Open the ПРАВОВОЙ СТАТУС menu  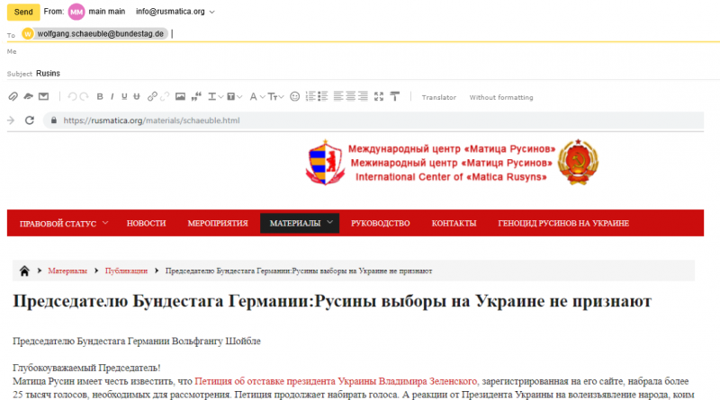click(x=58, y=224)
